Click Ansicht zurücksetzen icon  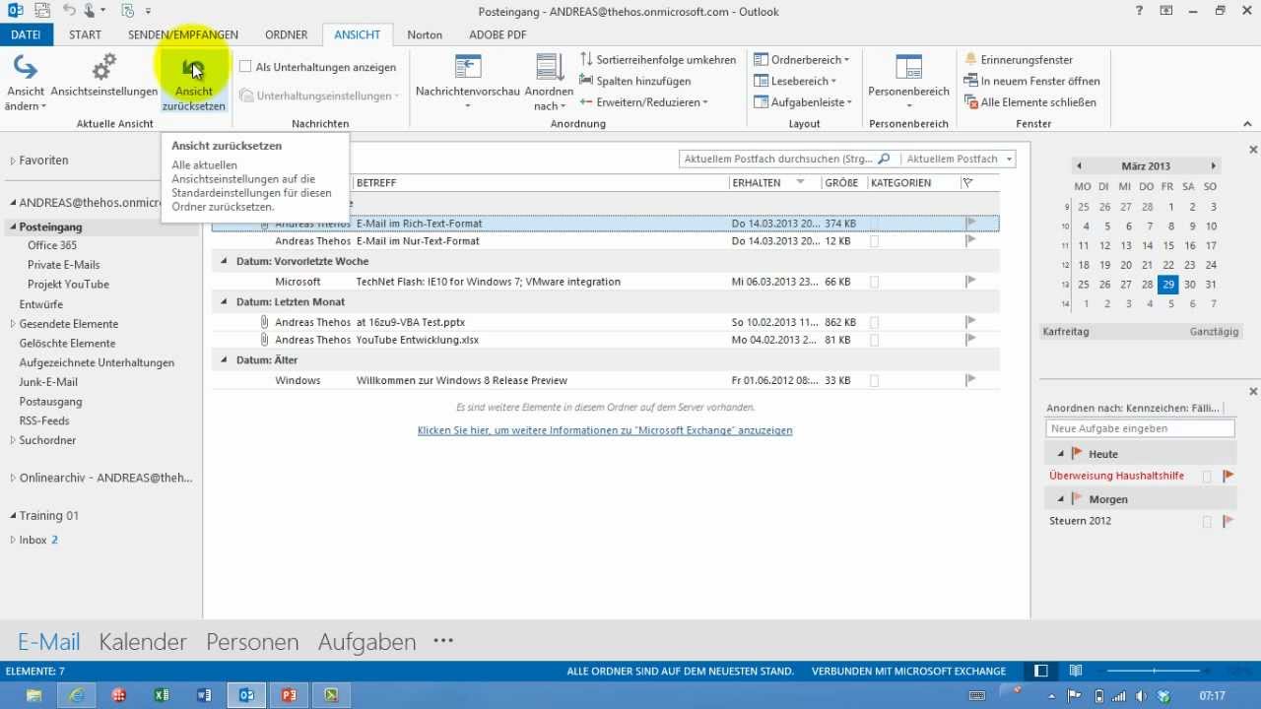[193, 69]
